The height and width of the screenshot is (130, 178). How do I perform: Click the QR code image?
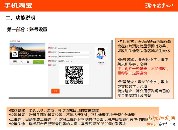(74, 75)
